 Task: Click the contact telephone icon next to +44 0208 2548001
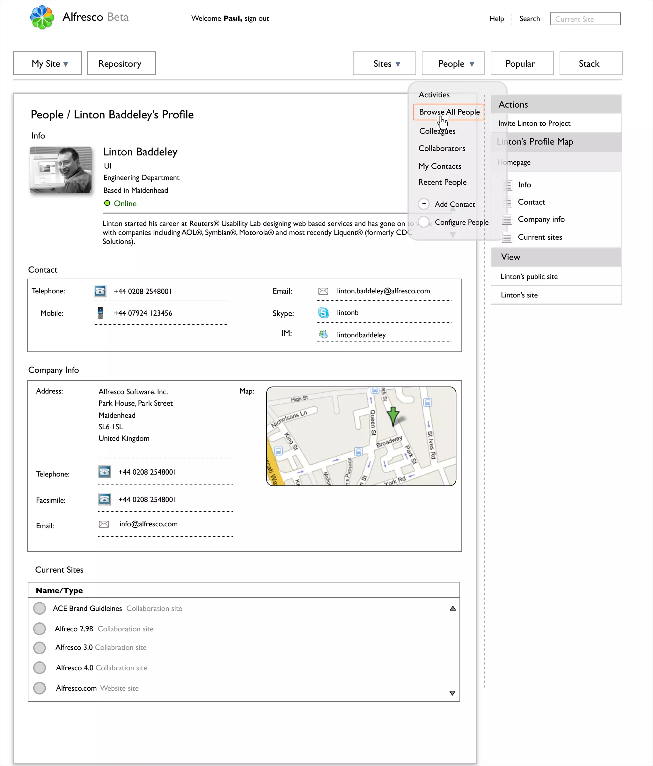tap(100, 291)
